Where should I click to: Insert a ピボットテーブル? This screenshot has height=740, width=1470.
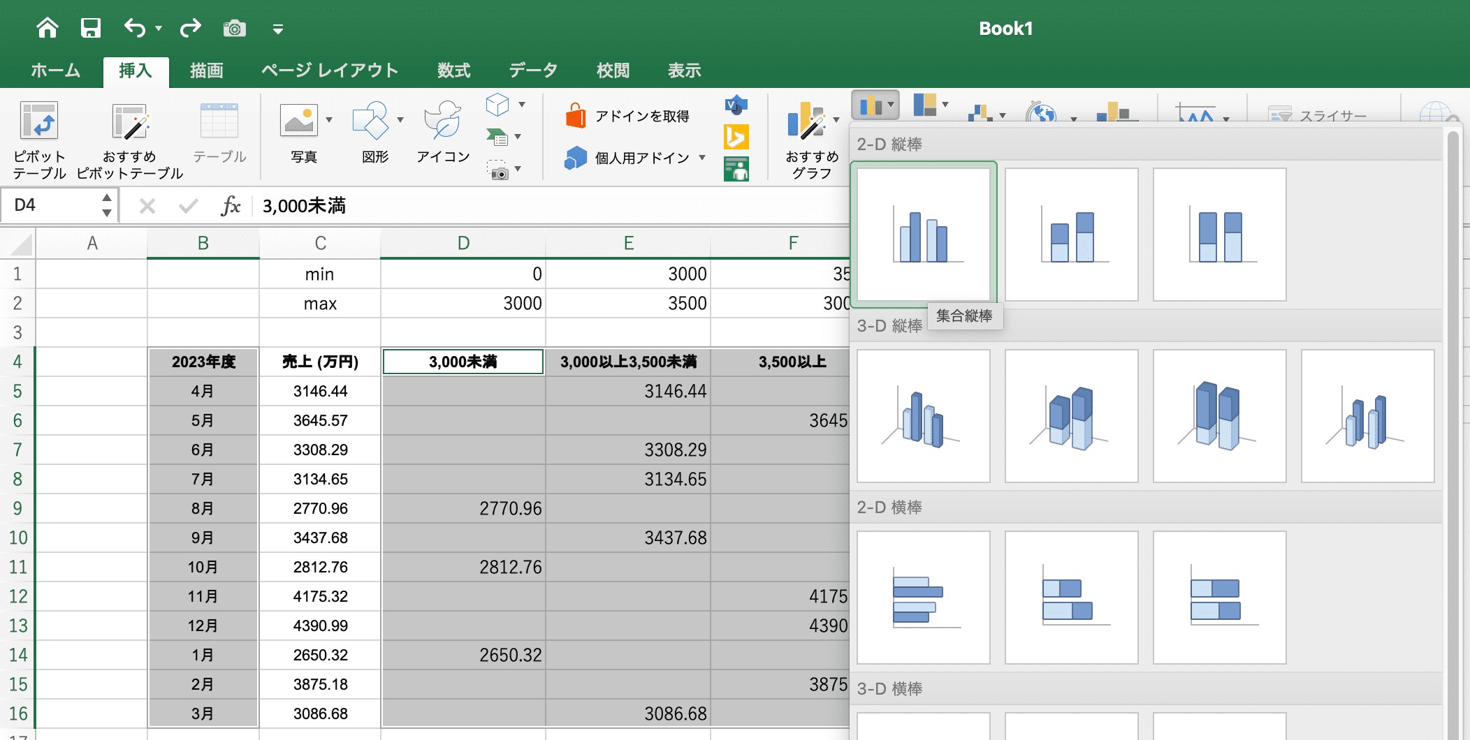(39, 140)
